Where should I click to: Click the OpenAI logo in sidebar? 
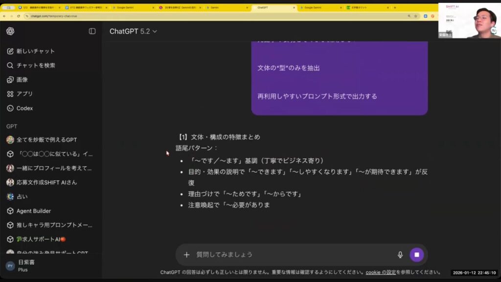coord(10,31)
